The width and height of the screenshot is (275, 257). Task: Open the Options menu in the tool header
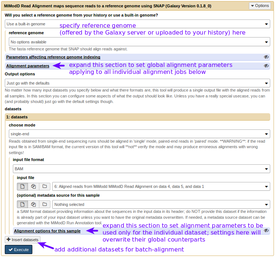click(x=260, y=6)
